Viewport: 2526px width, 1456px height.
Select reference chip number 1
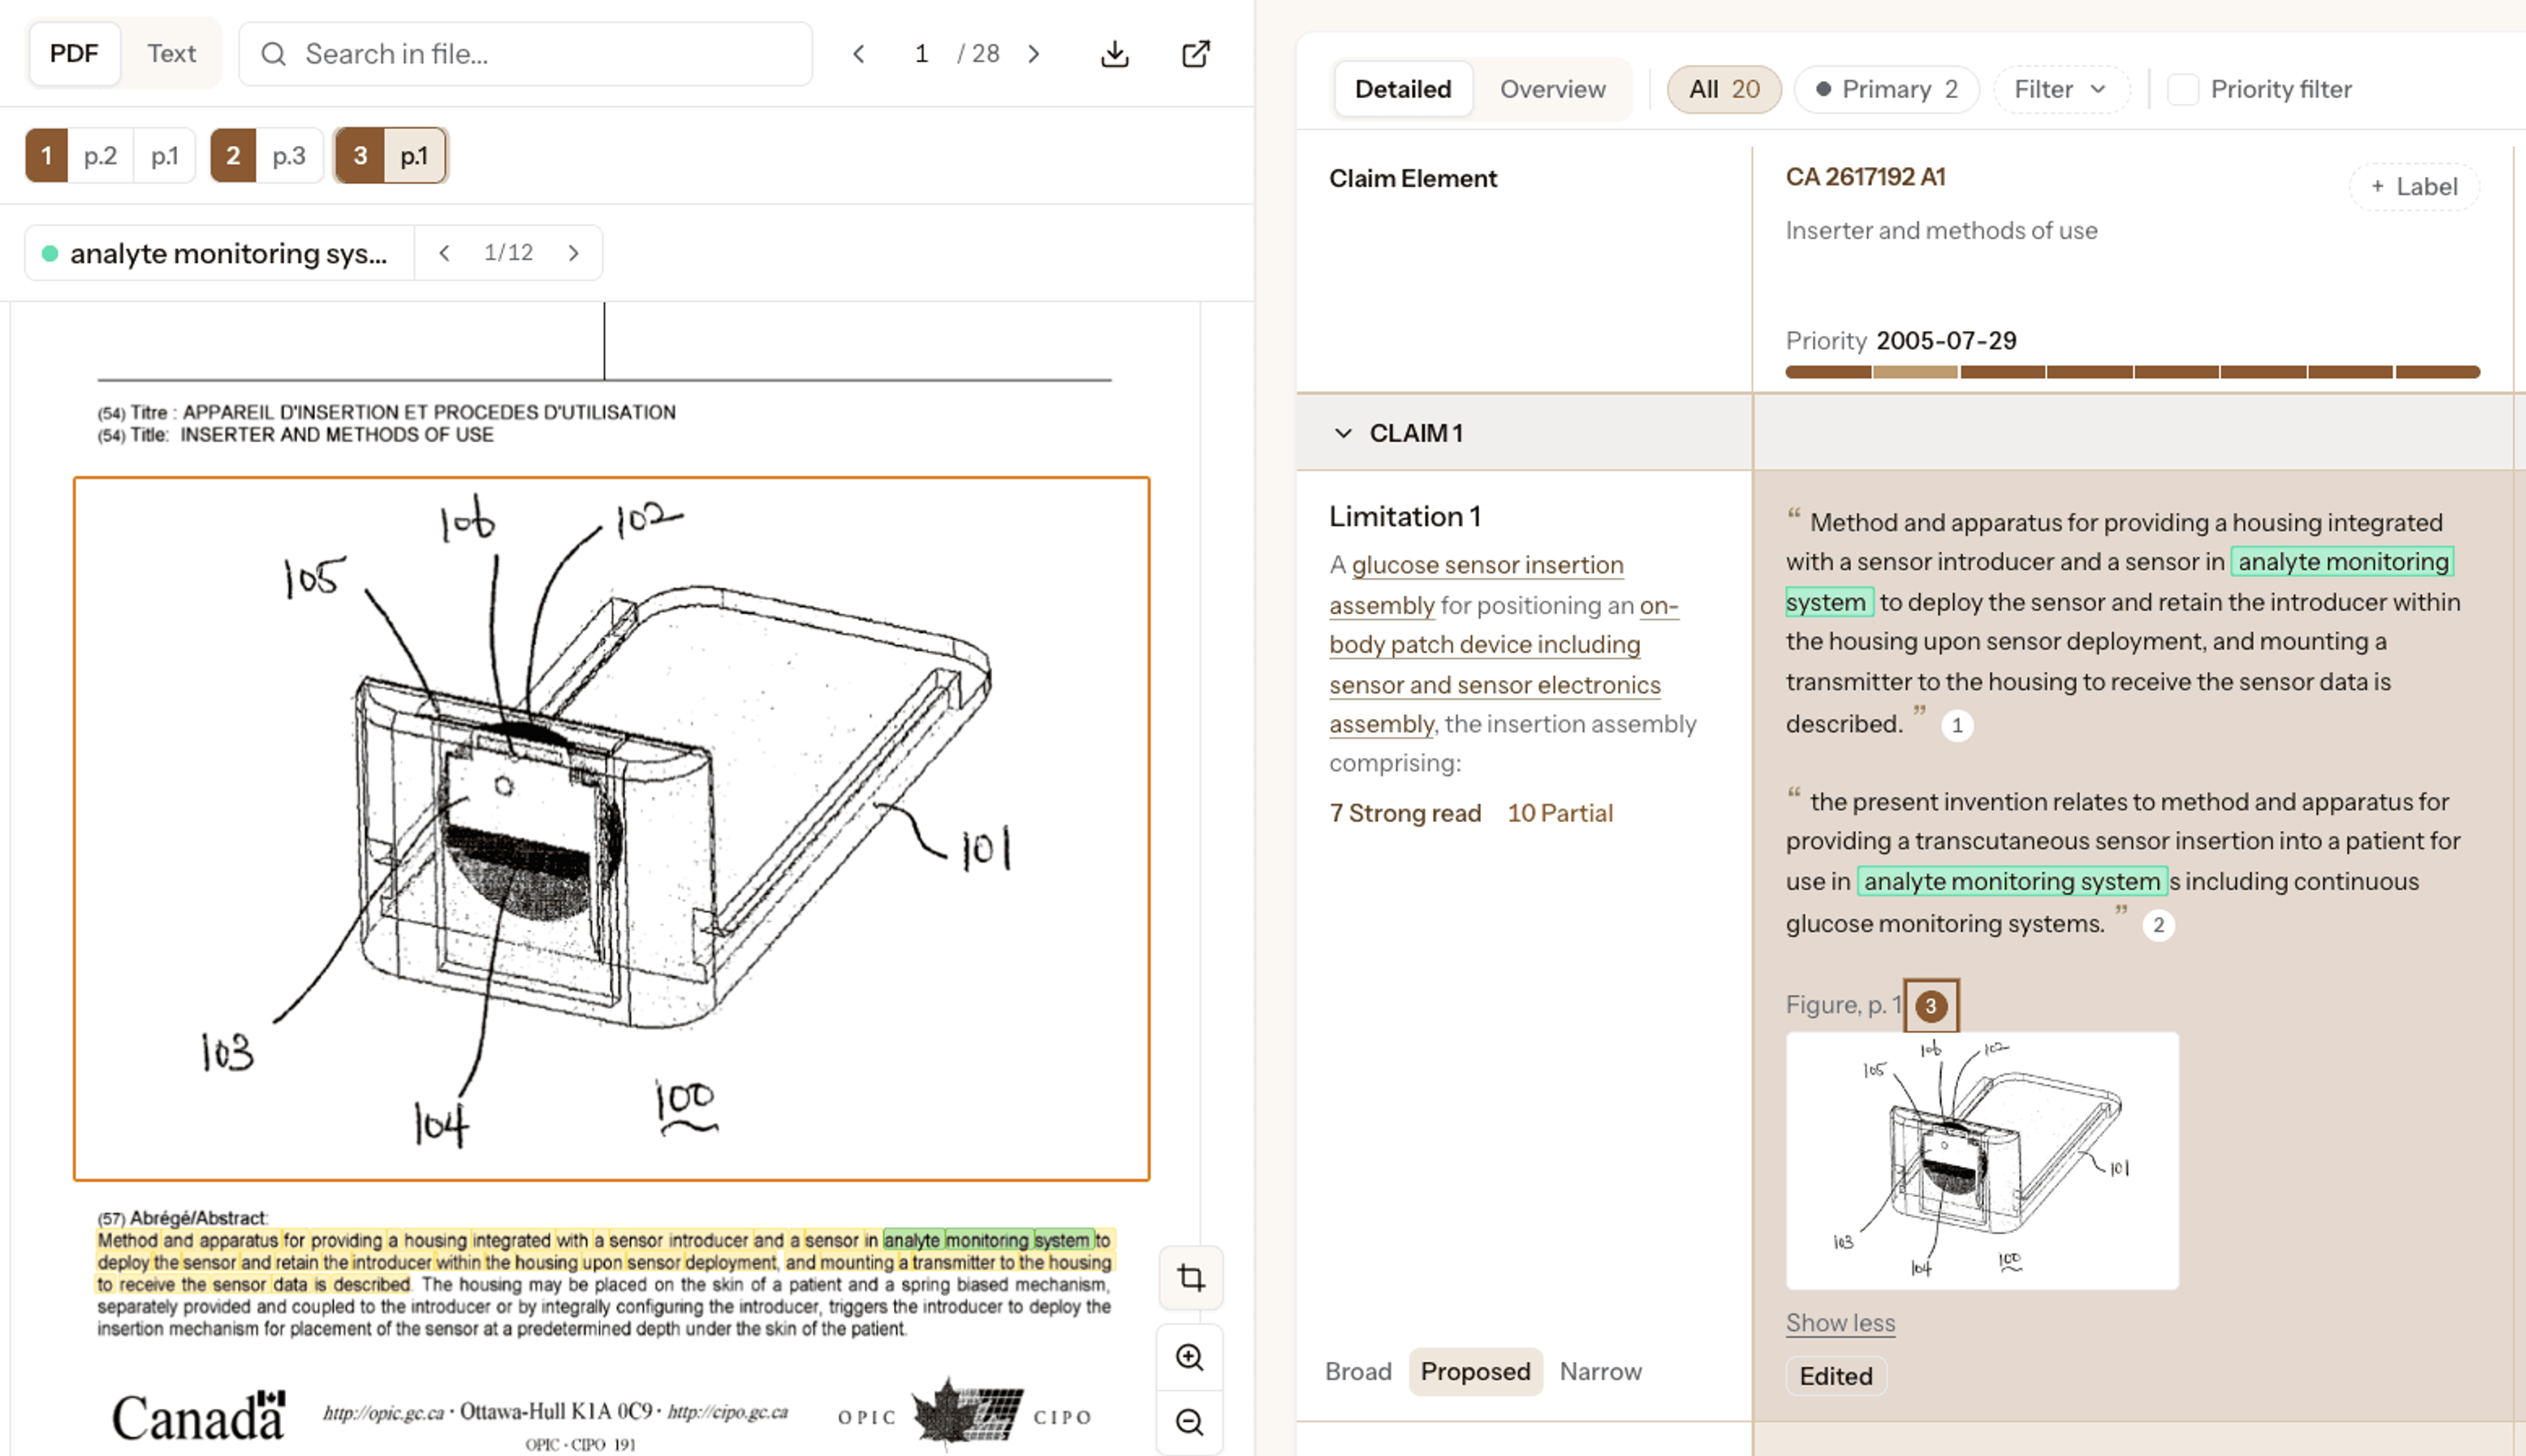tap(46, 156)
